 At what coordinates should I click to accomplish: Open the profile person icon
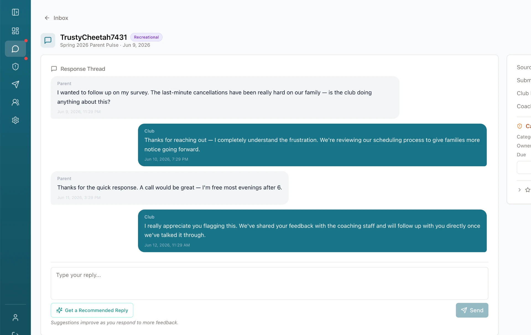point(15,318)
